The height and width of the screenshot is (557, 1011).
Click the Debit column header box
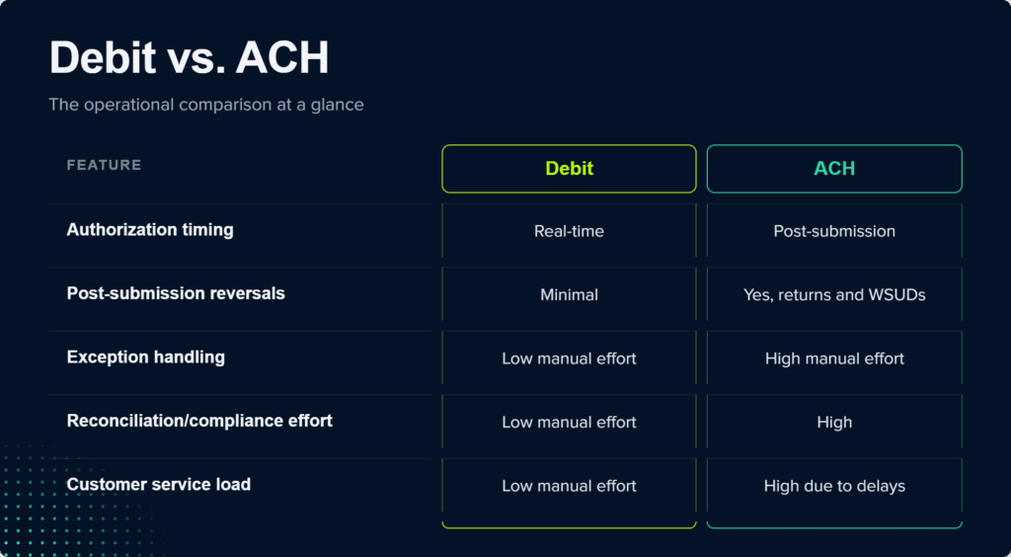tap(569, 169)
